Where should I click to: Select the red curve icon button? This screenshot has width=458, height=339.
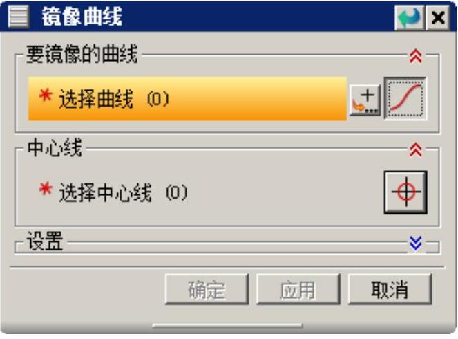pyautogui.click(x=405, y=98)
